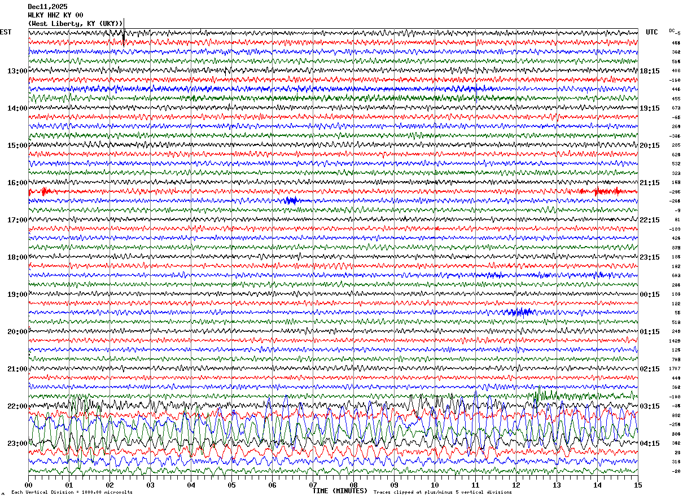Viewport: 683px width, 500px height.
Task: Click the TIME (MINUTES) axis title
Action: [340, 491]
